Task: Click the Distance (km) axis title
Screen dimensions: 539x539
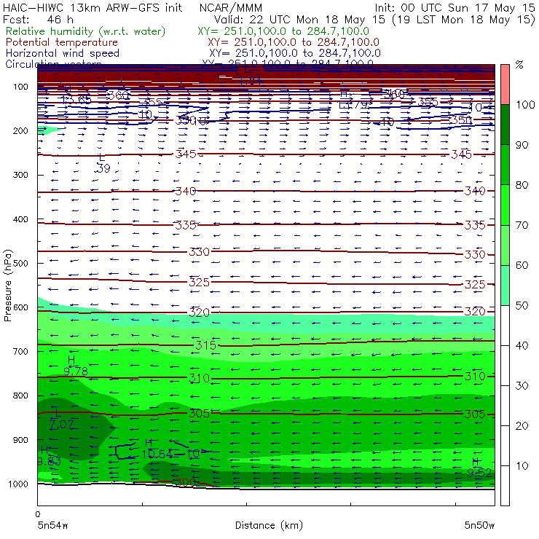Action: pos(269,525)
